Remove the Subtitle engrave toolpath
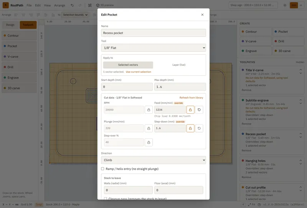 [x=246, y=124]
